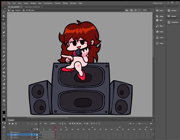Select the PolyStar tool
Image resolution: width=180 pixels, height=140 pixels.
(4, 52)
